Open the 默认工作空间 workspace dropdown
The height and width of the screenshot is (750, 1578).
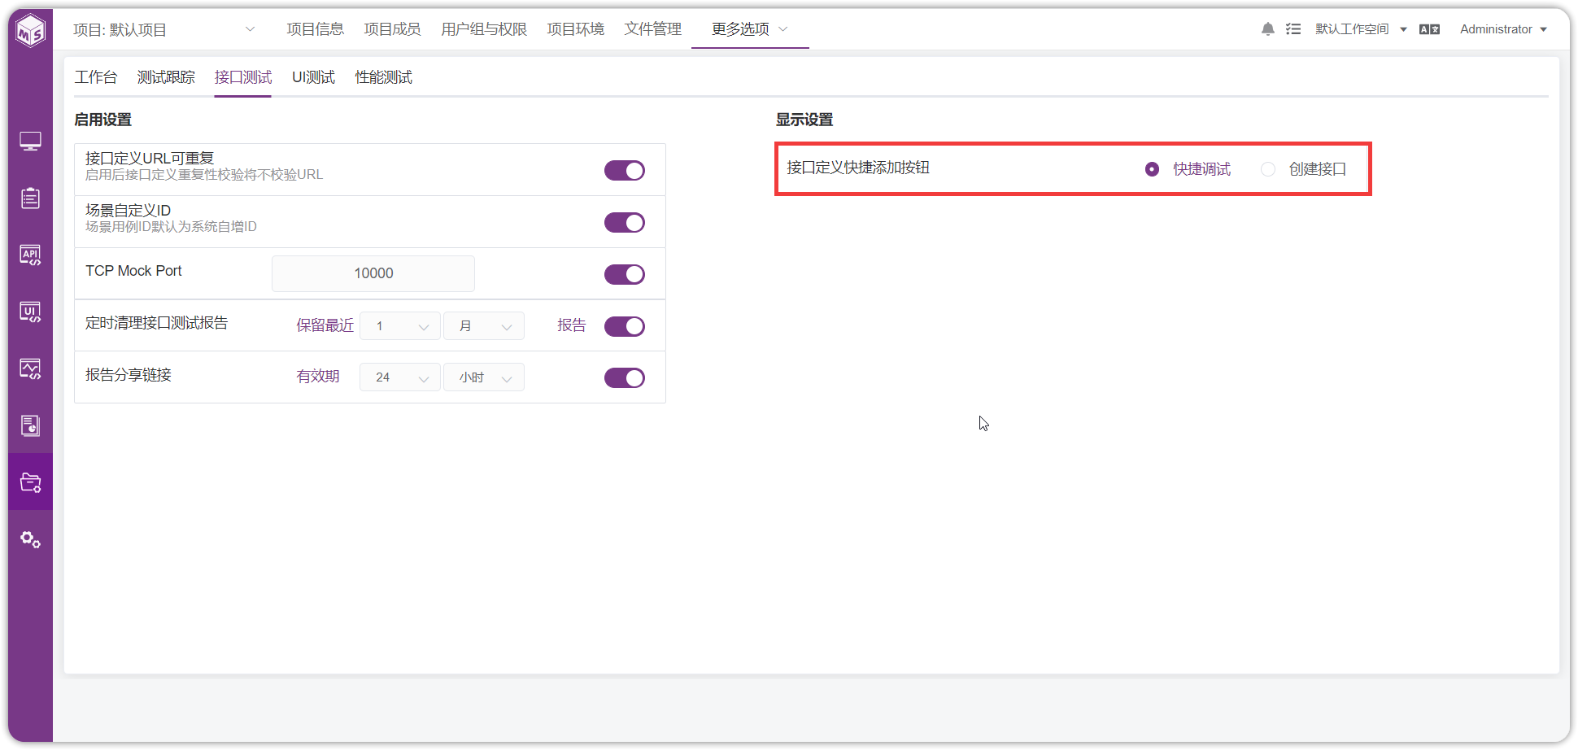(x=1361, y=29)
